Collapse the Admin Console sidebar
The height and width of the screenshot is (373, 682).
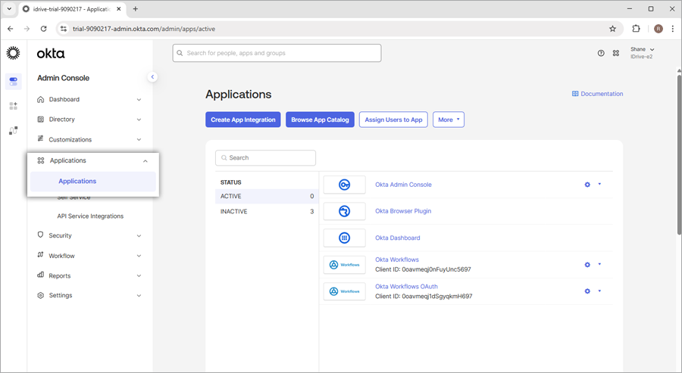152,76
